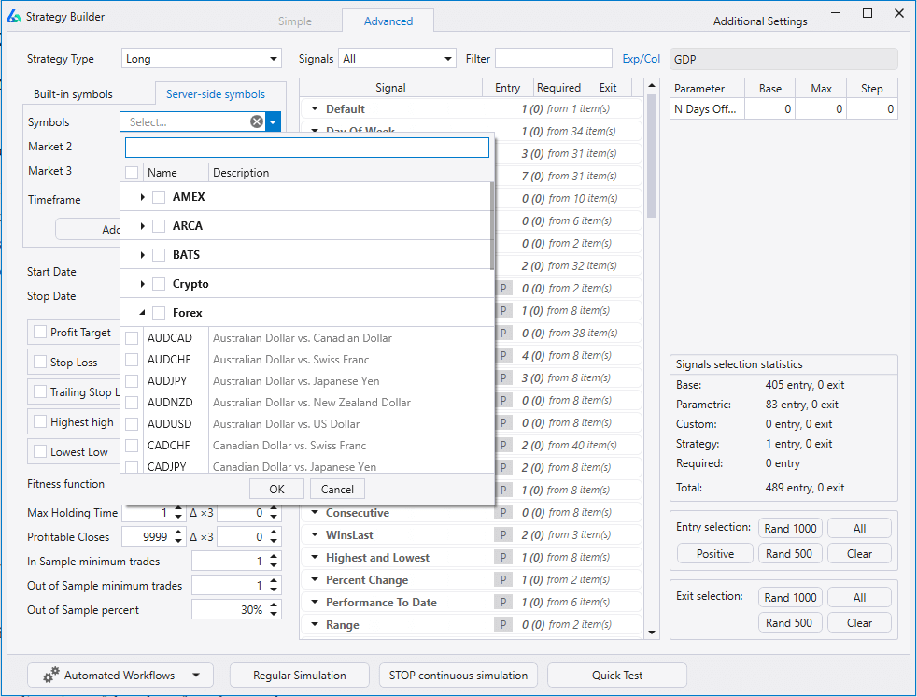Switch to the Built-in symbols tab
The width and height of the screenshot is (917, 697).
pos(73,94)
